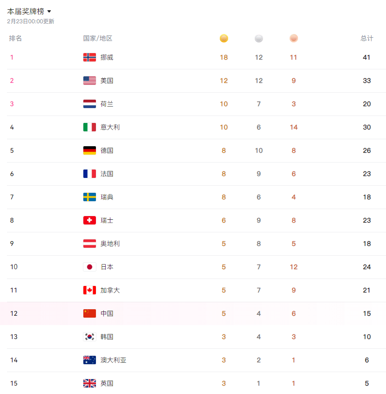Click the gold medal column icon
Viewport: 386px width, 394px height.
[224, 38]
